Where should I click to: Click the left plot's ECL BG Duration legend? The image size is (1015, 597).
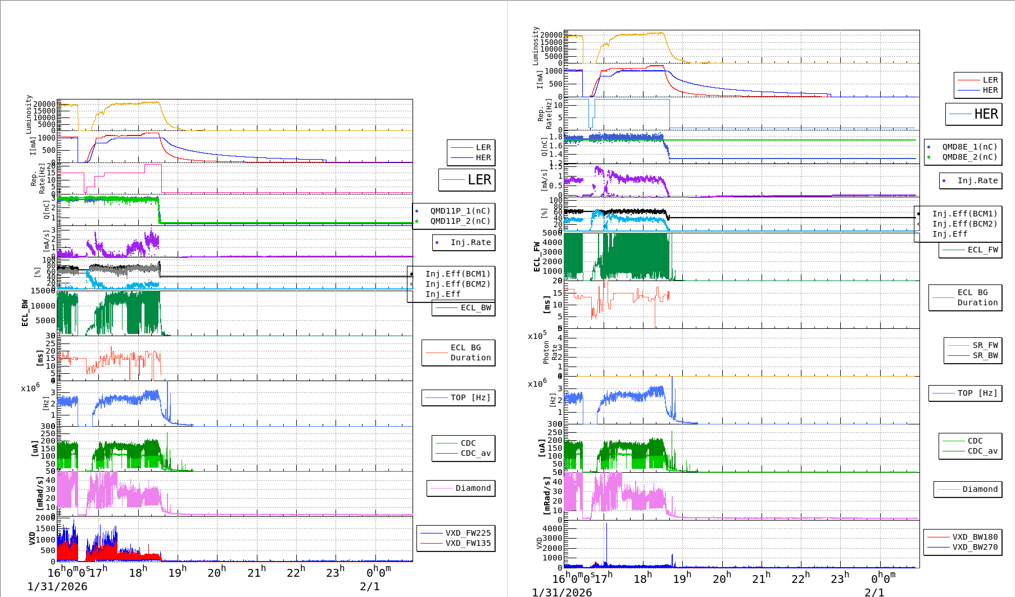coord(459,353)
